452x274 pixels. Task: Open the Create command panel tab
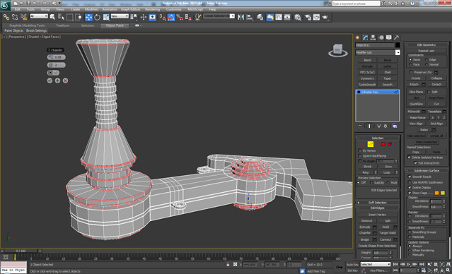pyautogui.click(x=358, y=37)
